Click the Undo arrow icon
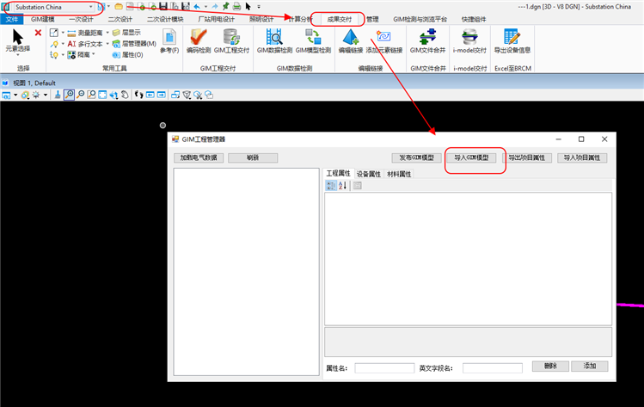644x407 pixels. tap(197, 7)
